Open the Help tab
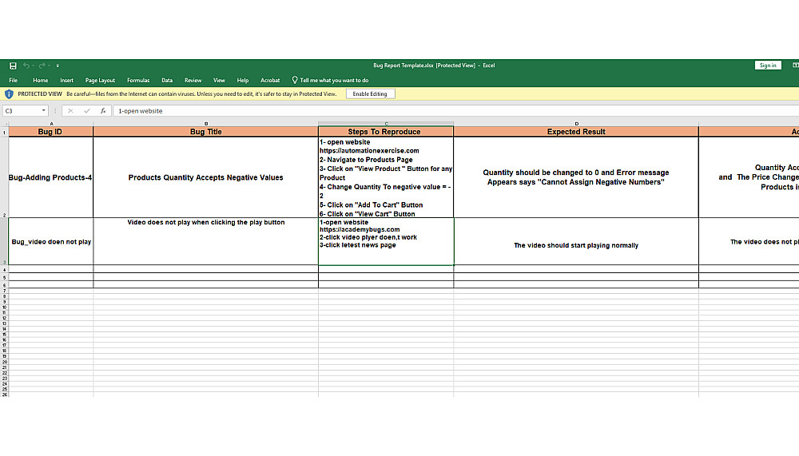799x456 pixels. (x=243, y=80)
